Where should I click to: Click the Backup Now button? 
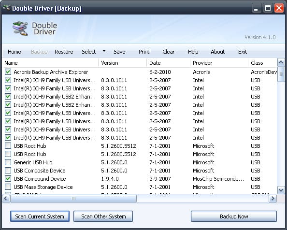tap(234, 216)
